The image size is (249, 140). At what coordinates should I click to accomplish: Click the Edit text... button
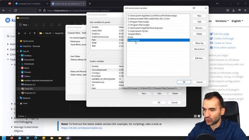[199, 58]
